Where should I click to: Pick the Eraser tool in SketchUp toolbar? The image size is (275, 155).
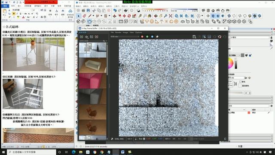pos(84,16)
